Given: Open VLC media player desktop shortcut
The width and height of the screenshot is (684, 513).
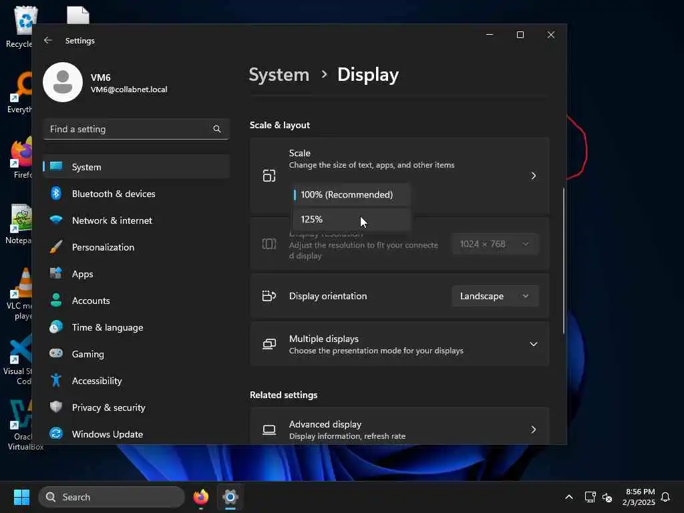Looking at the screenshot, I should 19,294.
